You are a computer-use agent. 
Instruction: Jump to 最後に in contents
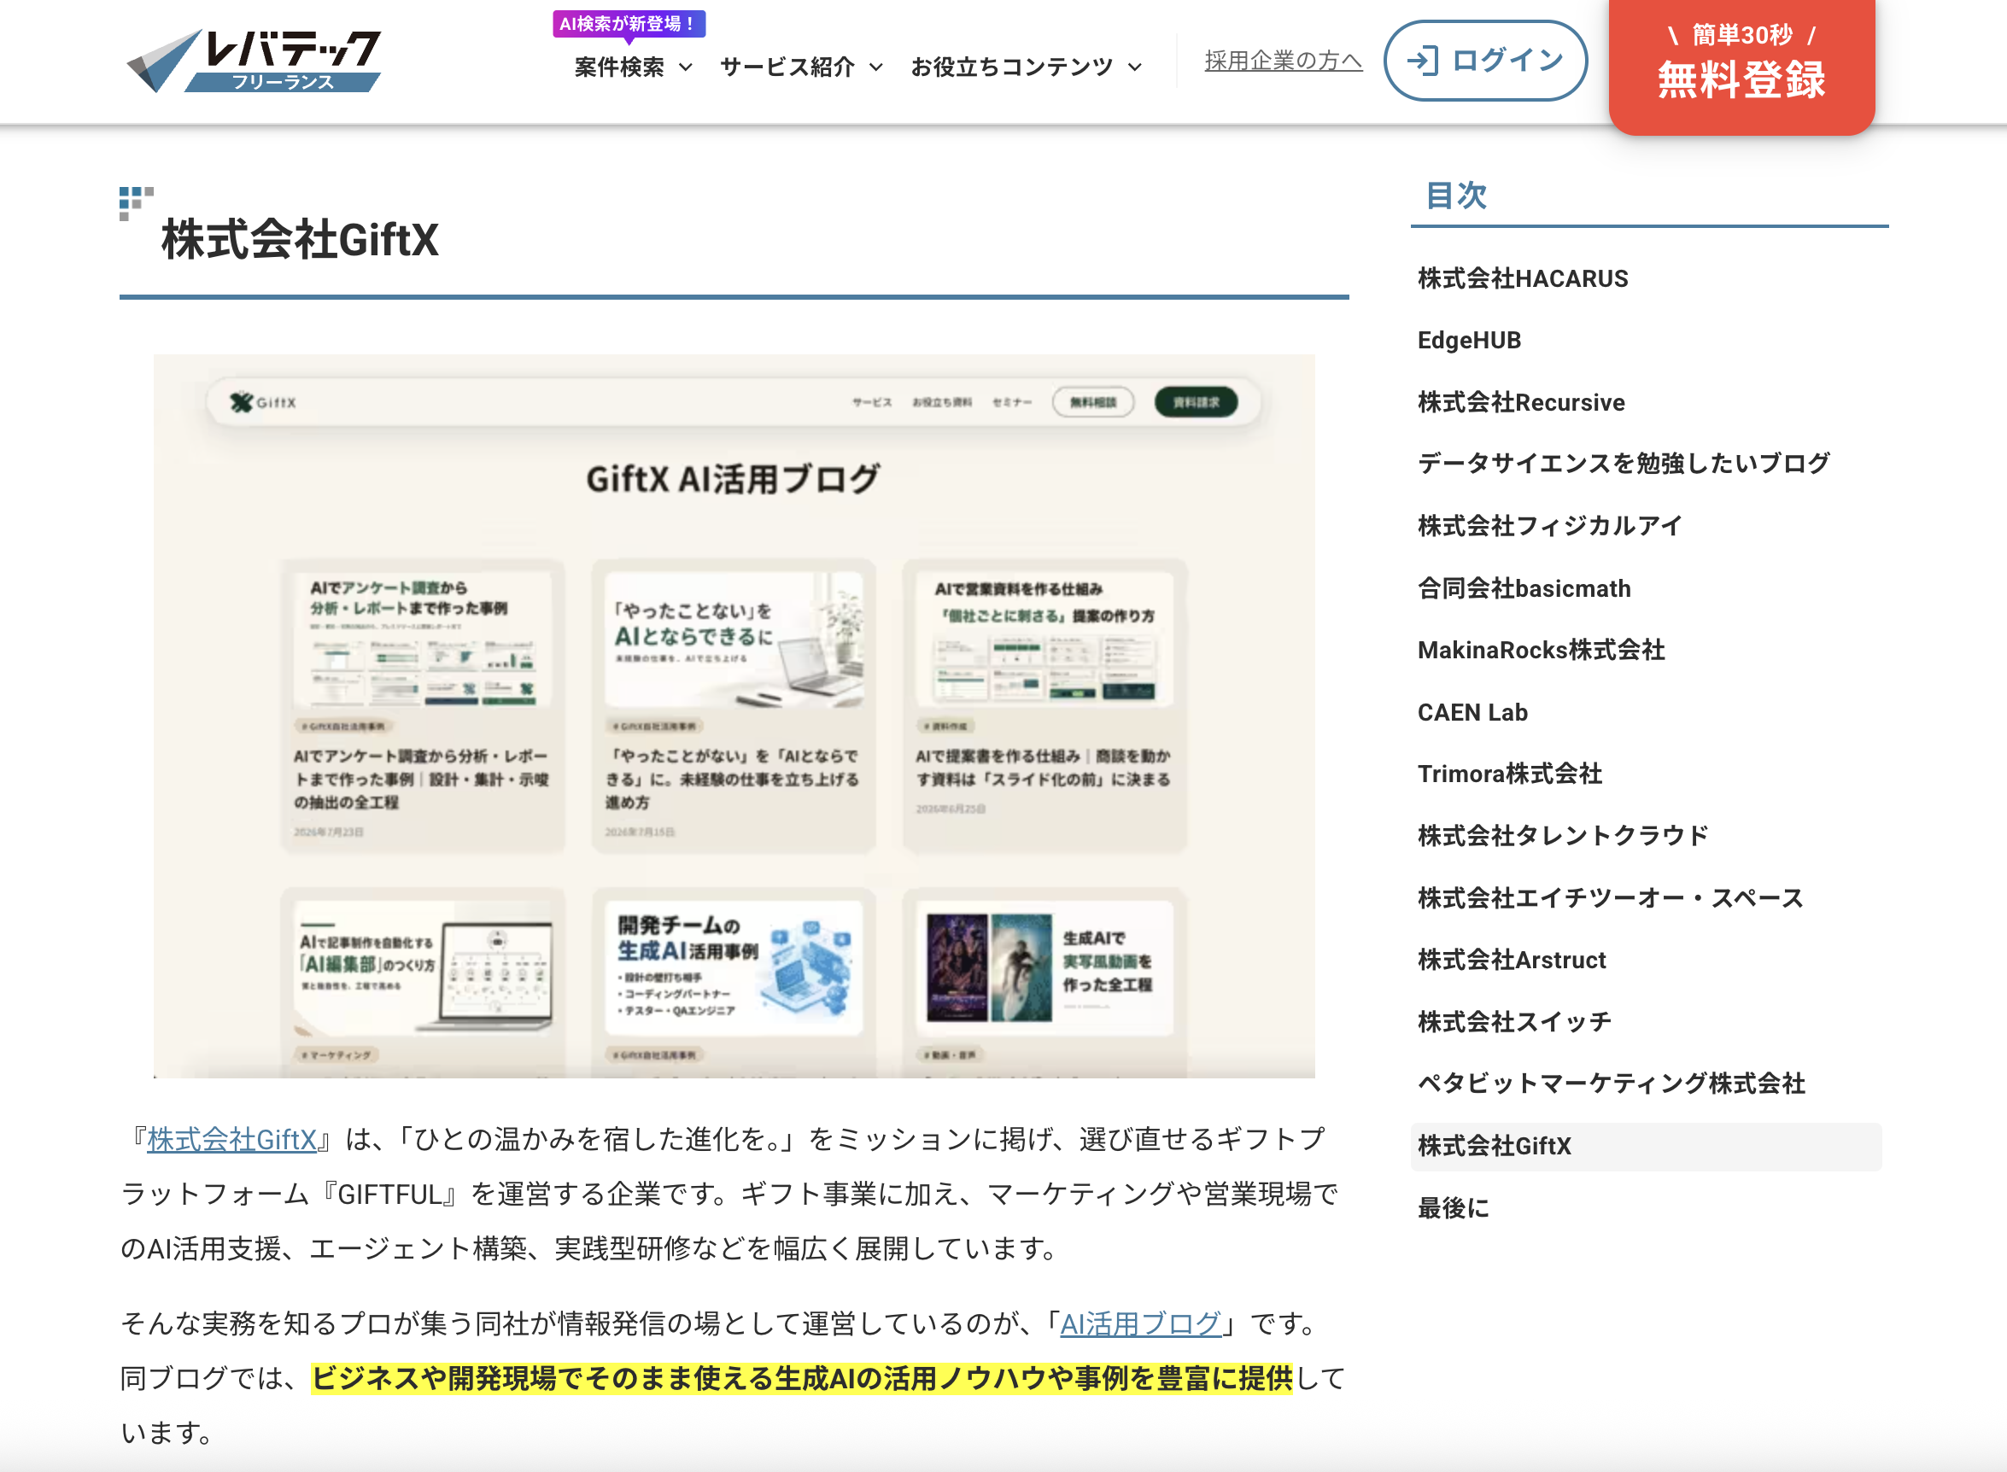(1453, 1208)
